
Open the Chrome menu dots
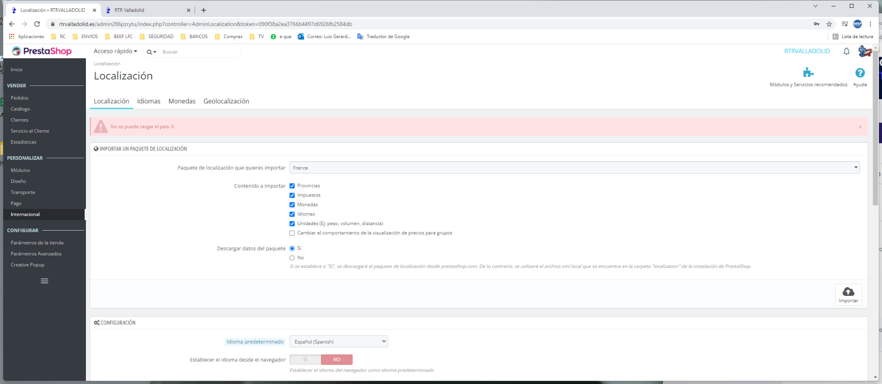870,24
